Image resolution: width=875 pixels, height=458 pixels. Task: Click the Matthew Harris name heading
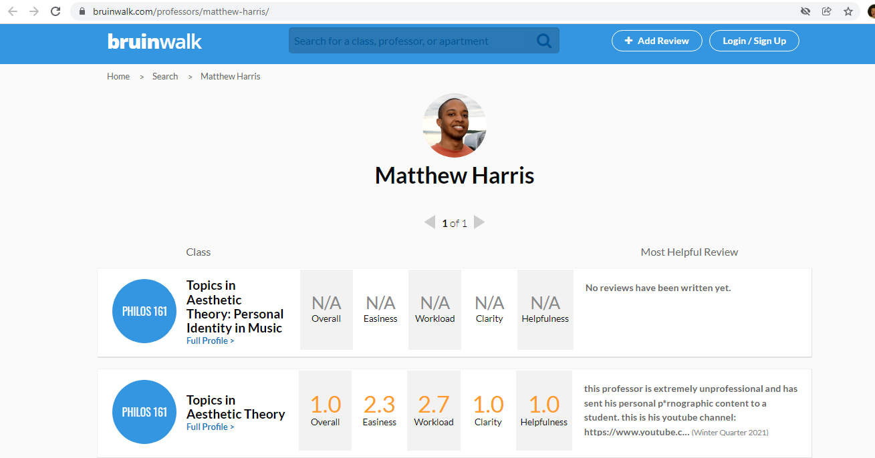pyautogui.click(x=455, y=176)
